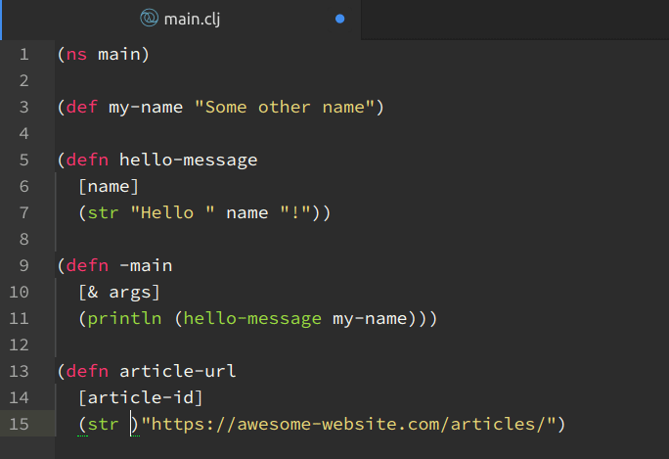
Task: Click line number 5 in the gutter
Action: pos(24,161)
